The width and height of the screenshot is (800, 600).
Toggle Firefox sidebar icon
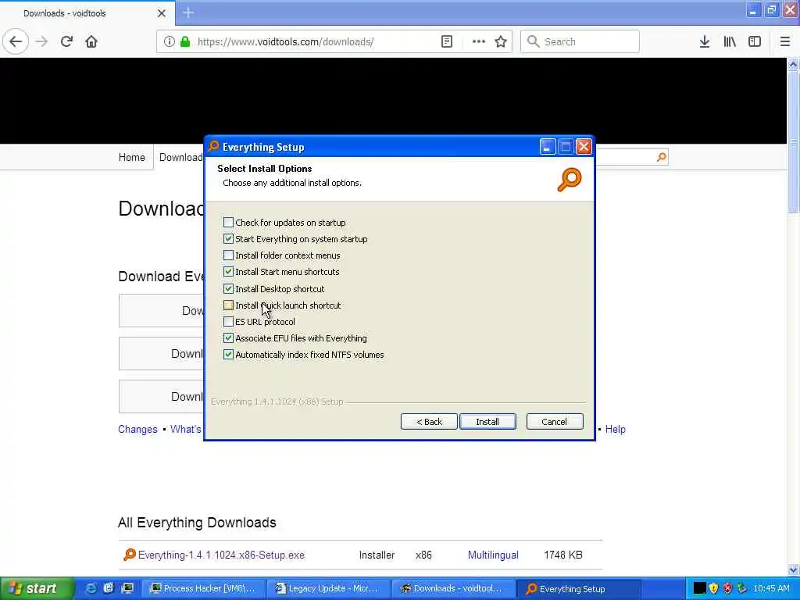pos(755,41)
